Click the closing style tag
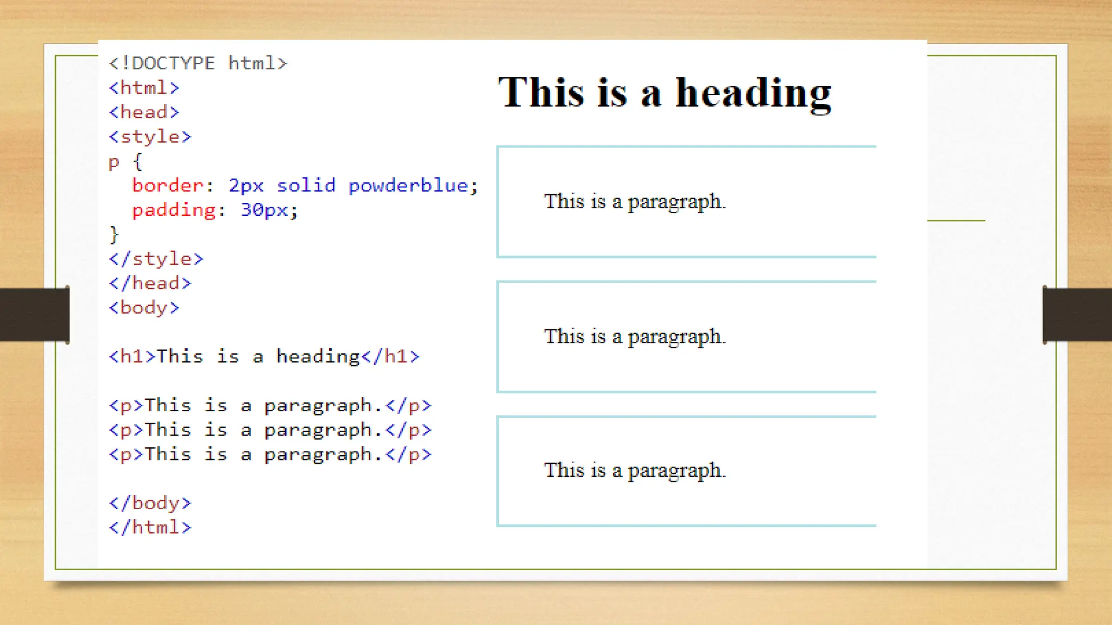The width and height of the screenshot is (1112, 625). pos(156,259)
